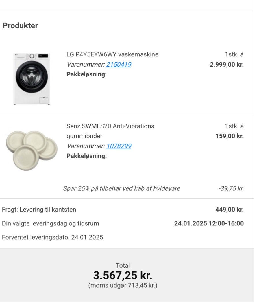Open item number link 1078299

[x=119, y=146]
